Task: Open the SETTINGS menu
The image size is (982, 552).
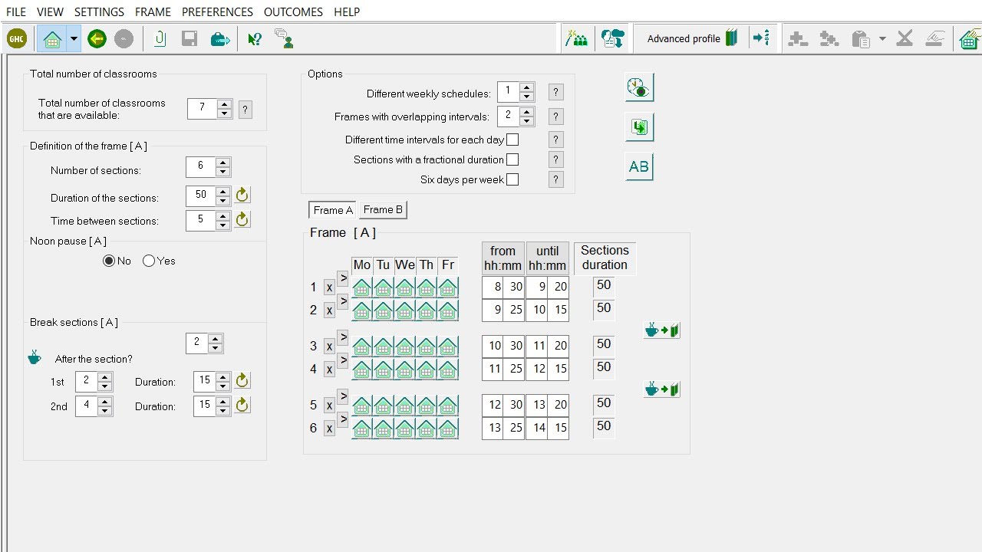Action: pos(99,11)
